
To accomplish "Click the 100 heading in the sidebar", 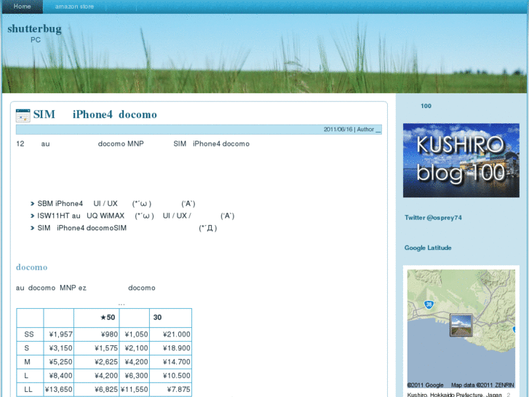I will pyautogui.click(x=426, y=106).
